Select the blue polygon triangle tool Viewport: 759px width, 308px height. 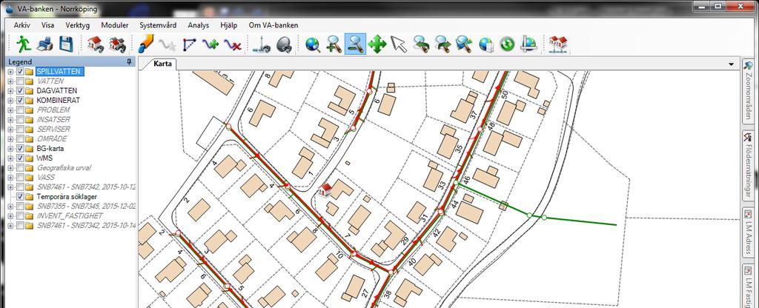pyautogui.click(x=189, y=45)
